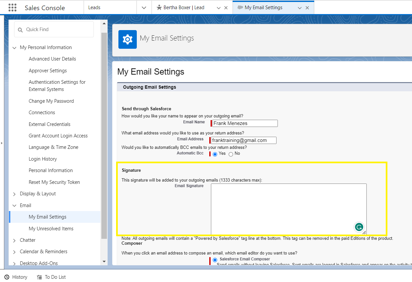The width and height of the screenshot is (412, 282).
Task: Close the Bertha Boxer Lead tab
Action: [226, 8]
